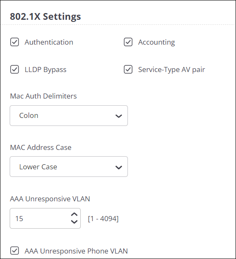This screenshot has height=259, width=236.
Task: Uncheck the Authentication checkbox
Action: pos(15,42)
